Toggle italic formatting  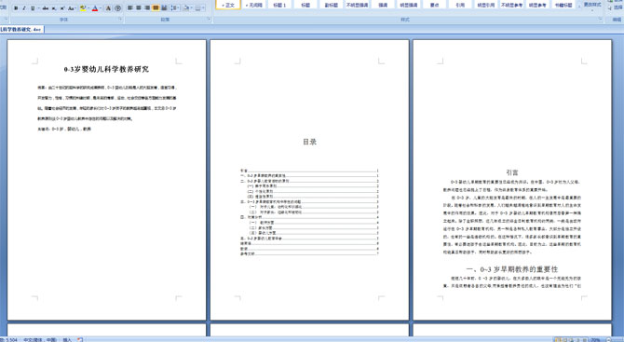24,8
